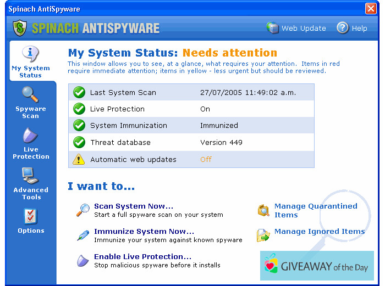Click the Giveaway of the Day banner
This screenshot has width=385, height=286.
[x=317, y=266]
